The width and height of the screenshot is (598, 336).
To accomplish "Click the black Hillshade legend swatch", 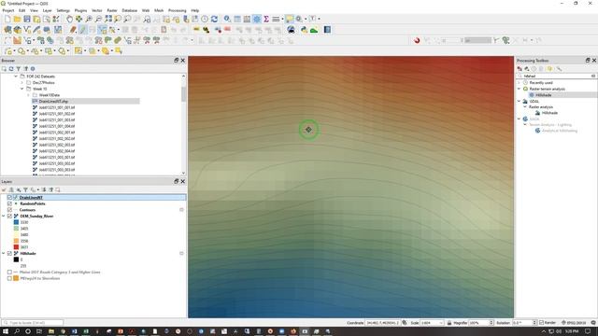I will [x=16, y=259].
